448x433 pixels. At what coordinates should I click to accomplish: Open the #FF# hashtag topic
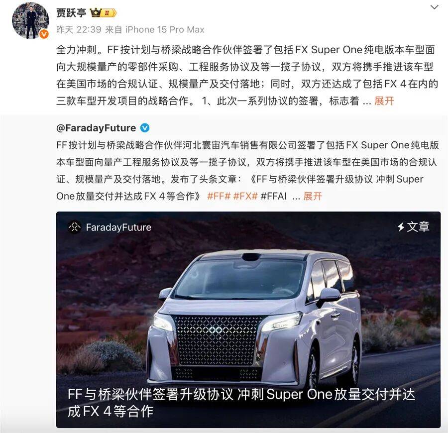[x=219, y=196]
